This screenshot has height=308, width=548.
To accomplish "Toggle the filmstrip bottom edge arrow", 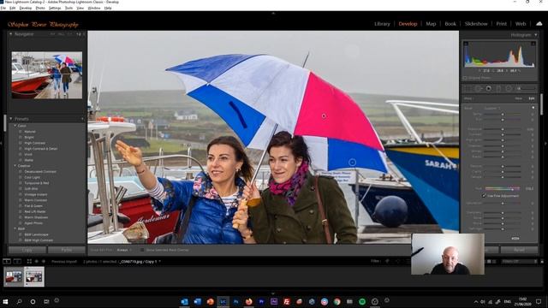I will coord(273,293).
